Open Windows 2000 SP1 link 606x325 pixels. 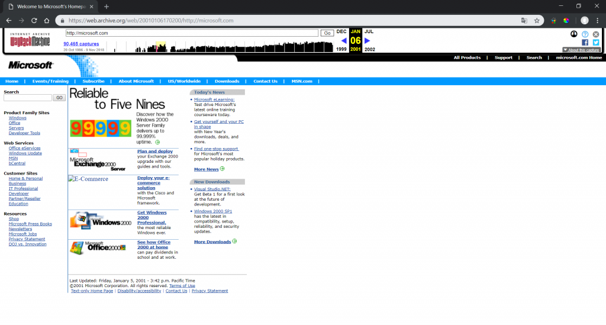click(213, 211)
